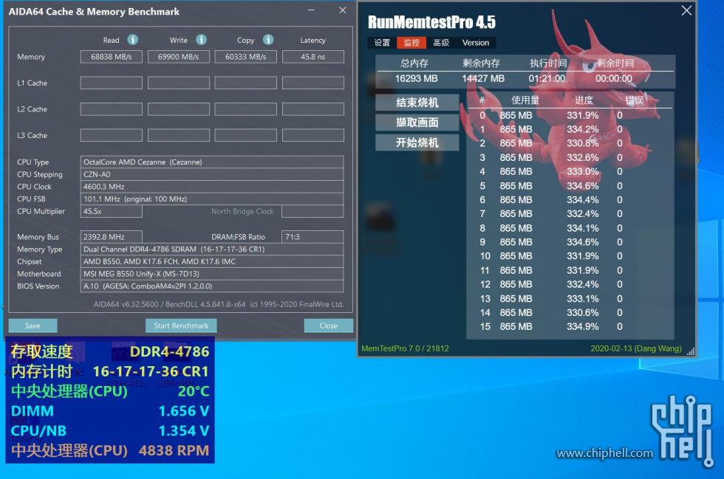
Task: Click the Write info icon in AIDA64
Action: coord(201,40)
